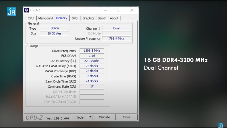Click the CAS# Latency value 22.0 clocks
This screenshot has width=227, height=128.
92,61
